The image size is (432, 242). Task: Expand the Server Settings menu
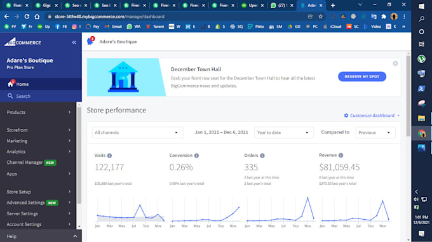coord(39,213)
